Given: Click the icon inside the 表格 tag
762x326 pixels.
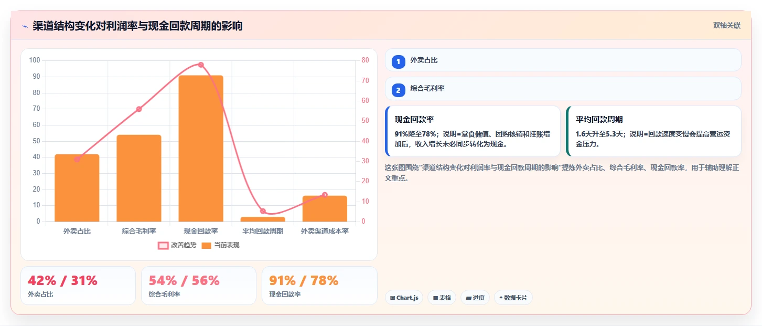Looking at the screenshot, I should [435, 298].
